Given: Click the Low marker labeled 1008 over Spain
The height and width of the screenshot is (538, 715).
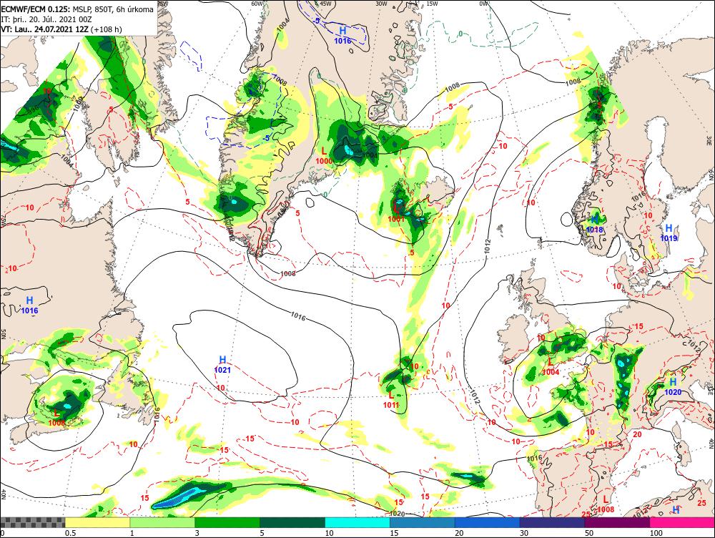Looking at the screenshot, I should tap(606, 504).
